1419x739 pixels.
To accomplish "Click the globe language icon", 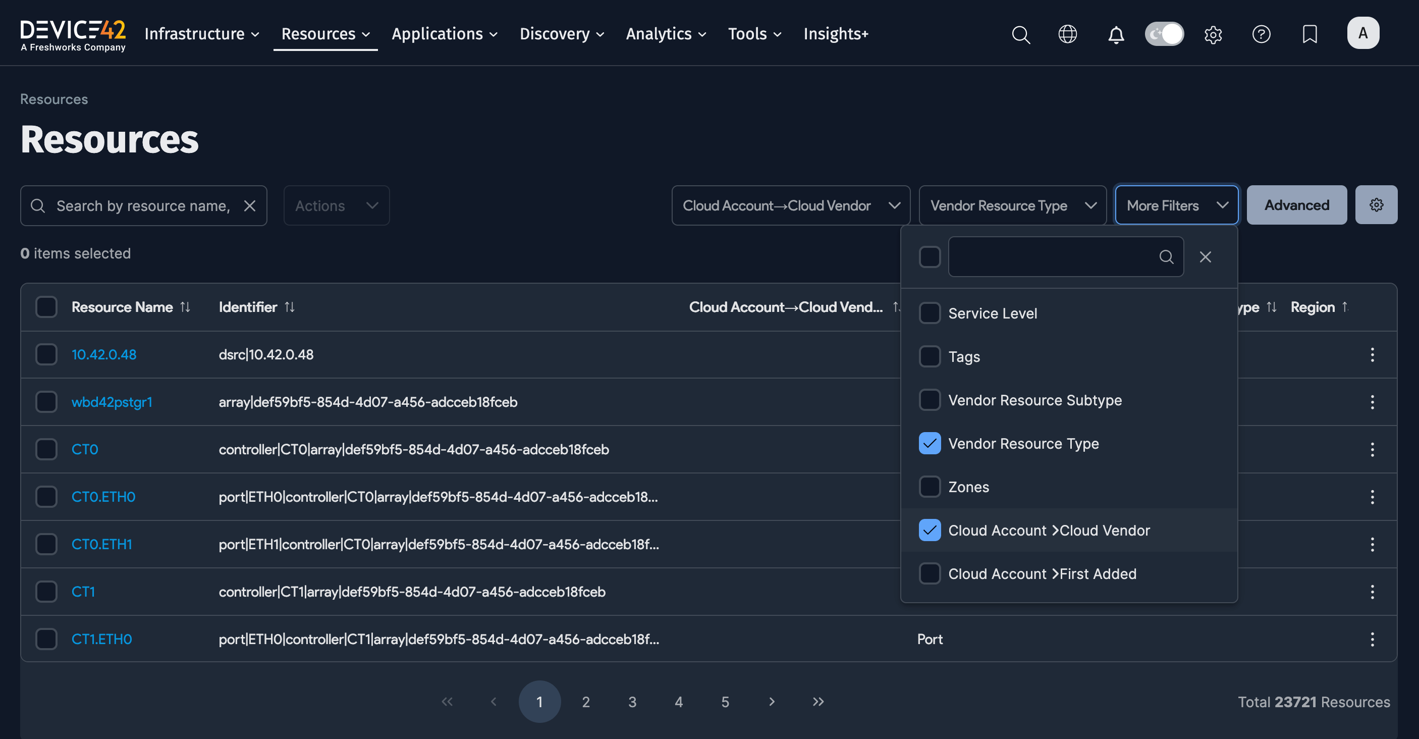I will point(1068,34).
